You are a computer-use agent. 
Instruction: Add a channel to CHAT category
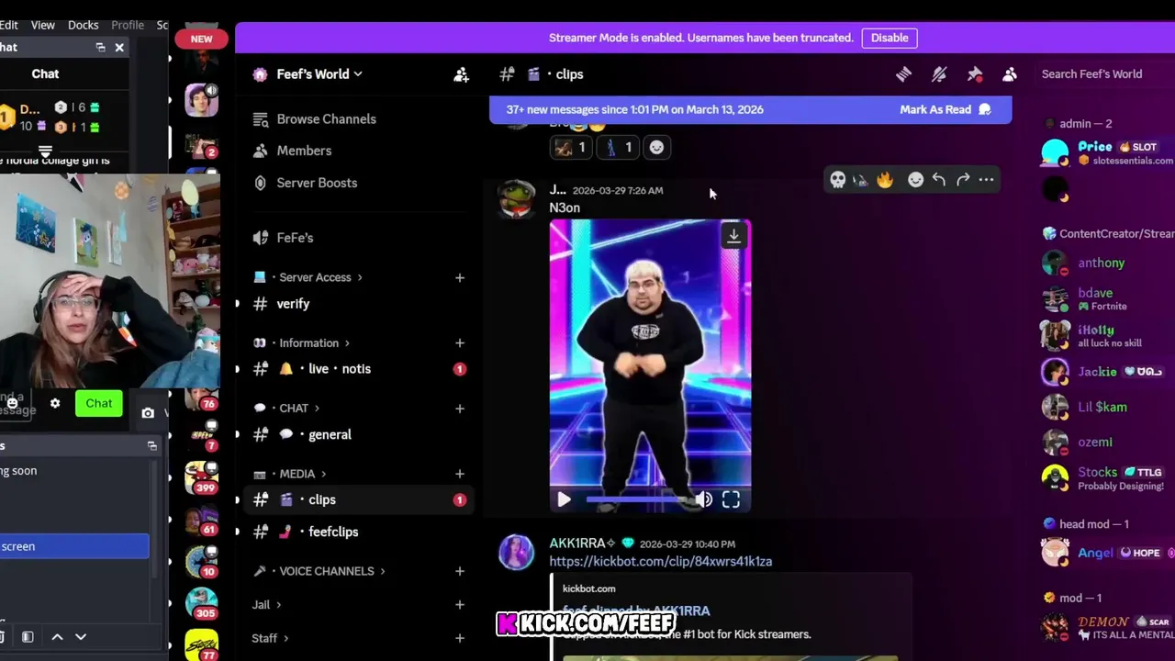pos(460,409)
